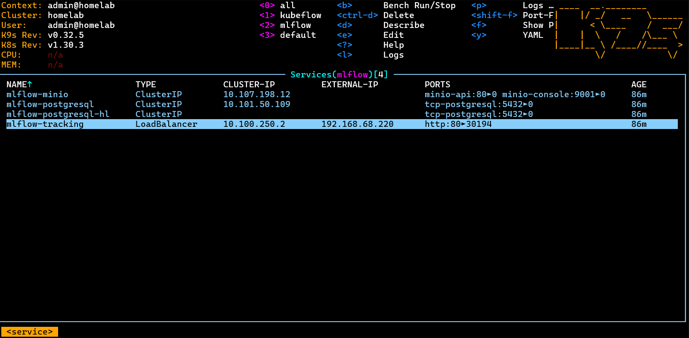Viewport: 689px width, 338px height.
Task: Select the mlflow-postgresql service name
Action: pyautogui.click(x=50, y=104)
